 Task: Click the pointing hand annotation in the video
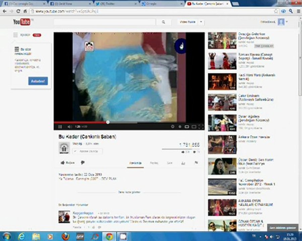(x=180, y=46)
